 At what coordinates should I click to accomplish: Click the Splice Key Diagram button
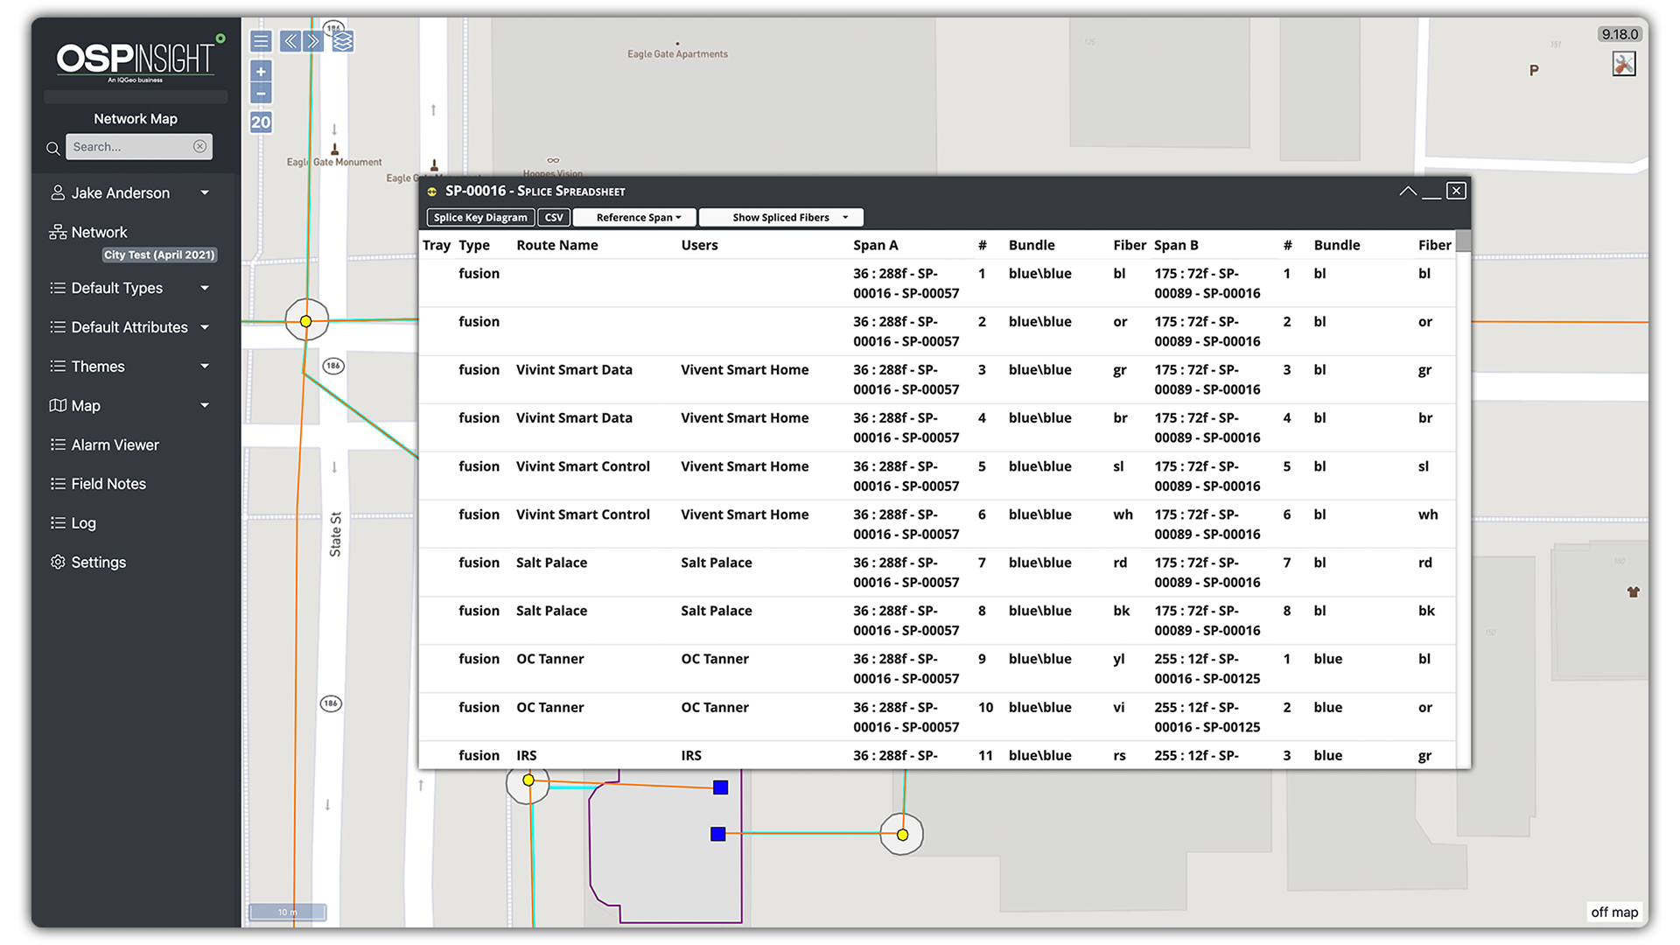click(479, 217)
